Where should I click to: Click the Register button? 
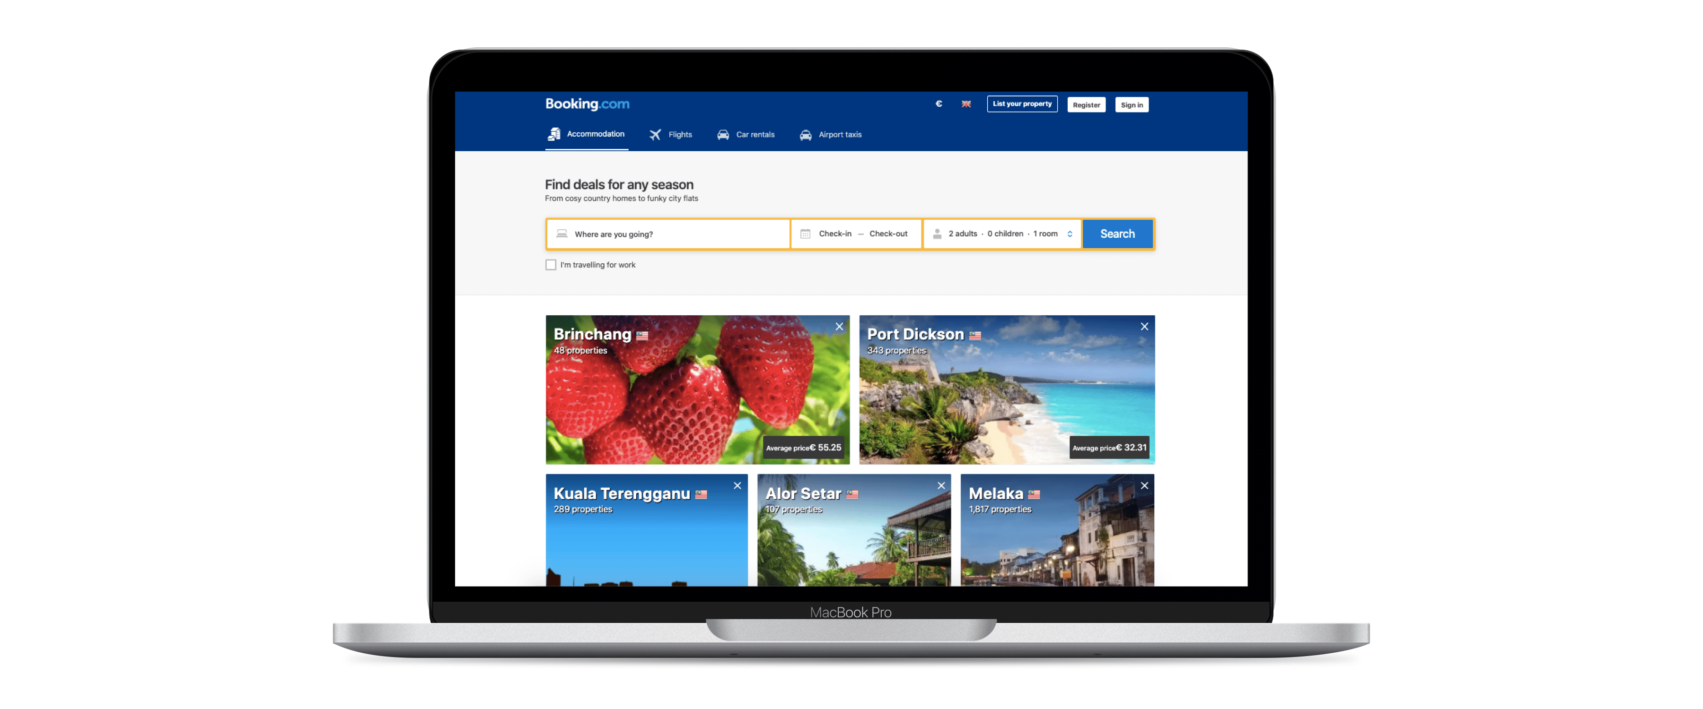click(1087, 104)
